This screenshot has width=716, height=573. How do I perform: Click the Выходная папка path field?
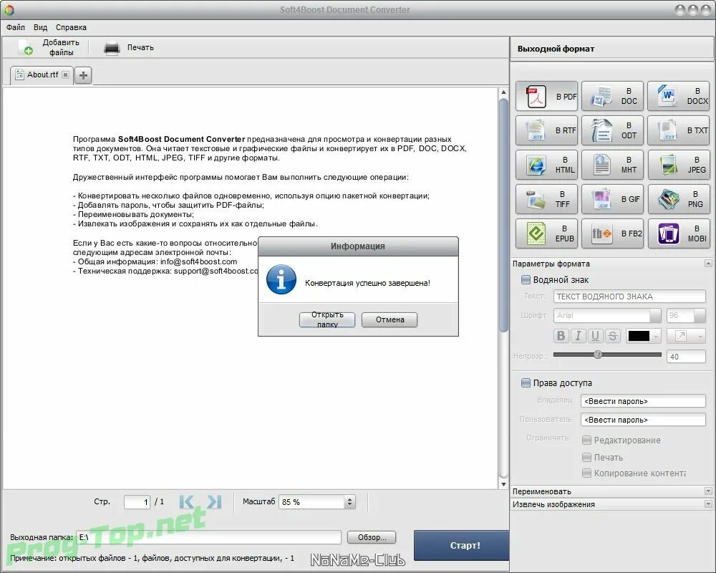point(208,537)
